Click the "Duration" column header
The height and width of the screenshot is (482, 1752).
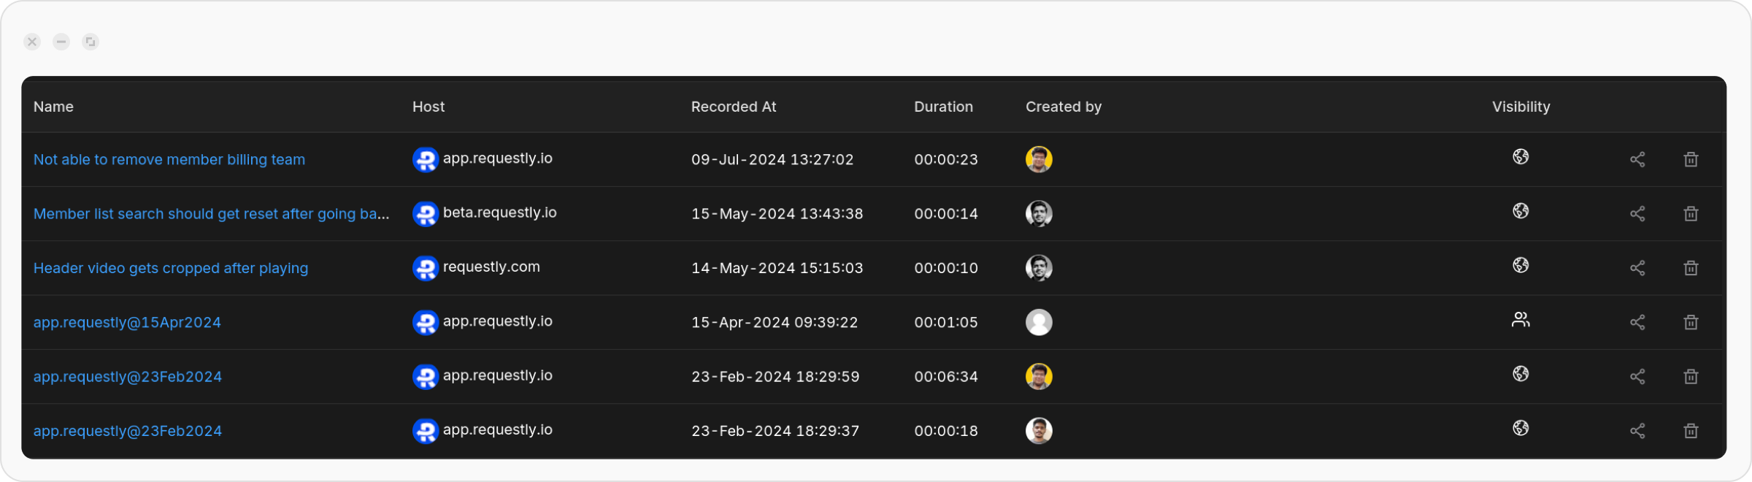(943, 107)
